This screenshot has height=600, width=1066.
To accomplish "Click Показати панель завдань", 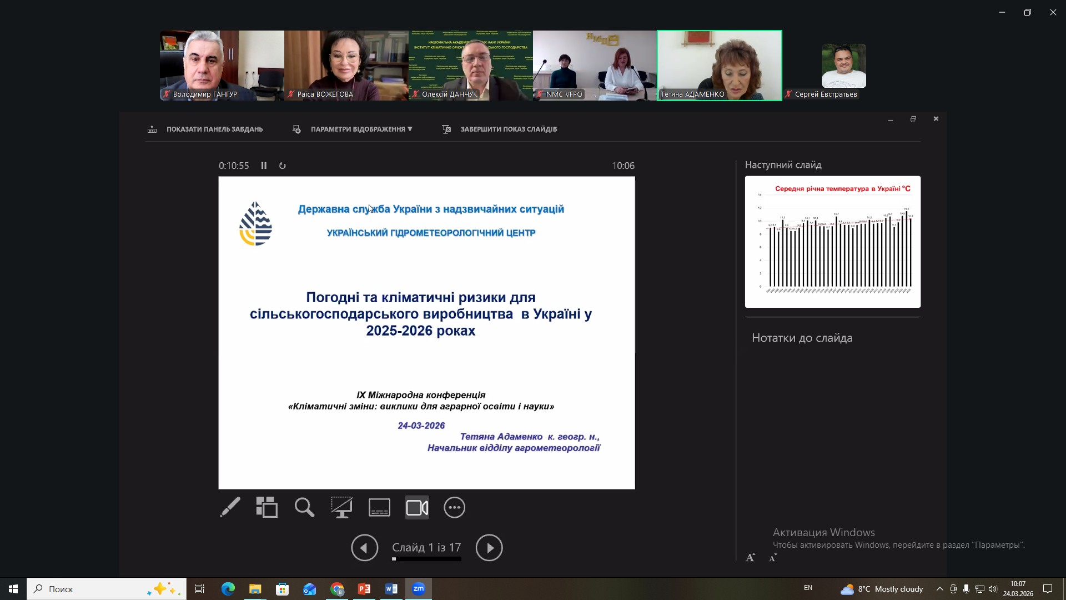I will (214, 129).
